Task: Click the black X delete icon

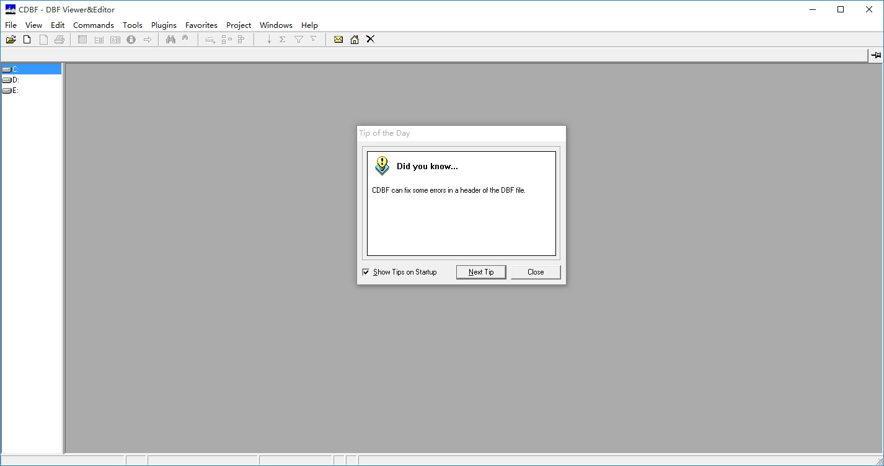Action: pos(370,39)
